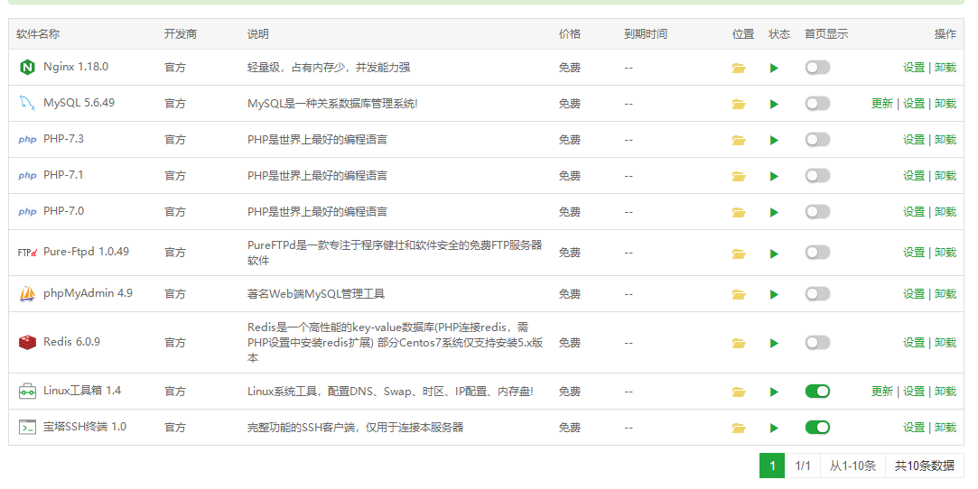Enable homepage display for MySQL 5.6.49
The height and width of the screenshot is (489, 978).
coord(817,104)
